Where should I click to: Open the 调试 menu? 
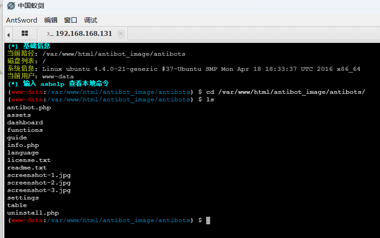(x=91, y=20)
